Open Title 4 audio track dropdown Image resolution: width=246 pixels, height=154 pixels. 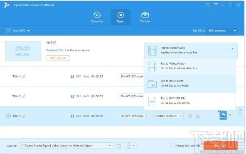[131, 77]
